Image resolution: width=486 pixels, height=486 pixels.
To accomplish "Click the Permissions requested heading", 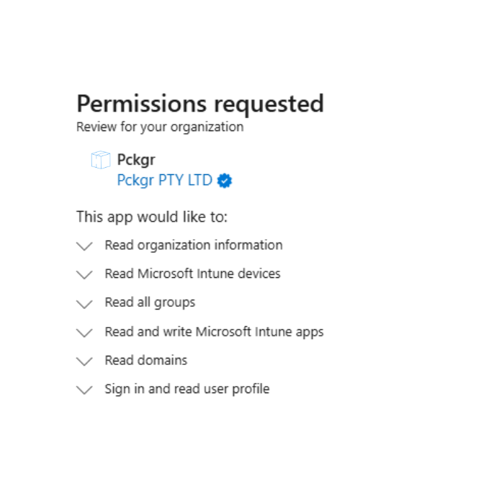I will point(200,104).
